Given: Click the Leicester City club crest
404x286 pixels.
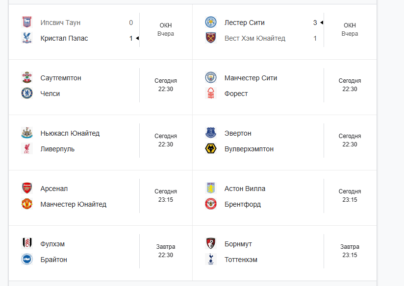Looking at the screenshot, I should [x=211, y=22].
